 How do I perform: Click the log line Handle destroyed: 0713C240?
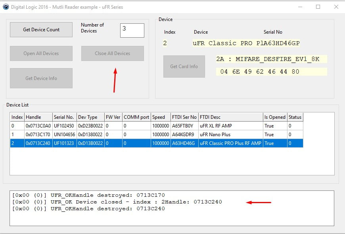coord(88,209)
